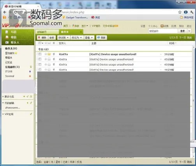Click the browser address bar

99,12
